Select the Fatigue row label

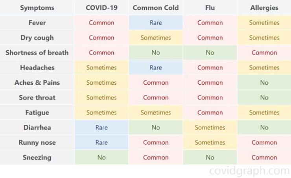click(37, 113)
